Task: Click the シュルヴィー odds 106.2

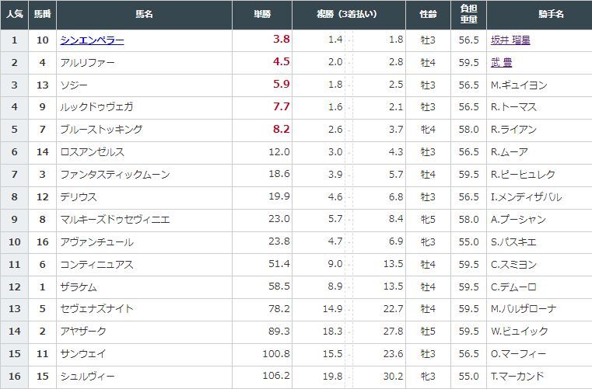Action: 276,376
